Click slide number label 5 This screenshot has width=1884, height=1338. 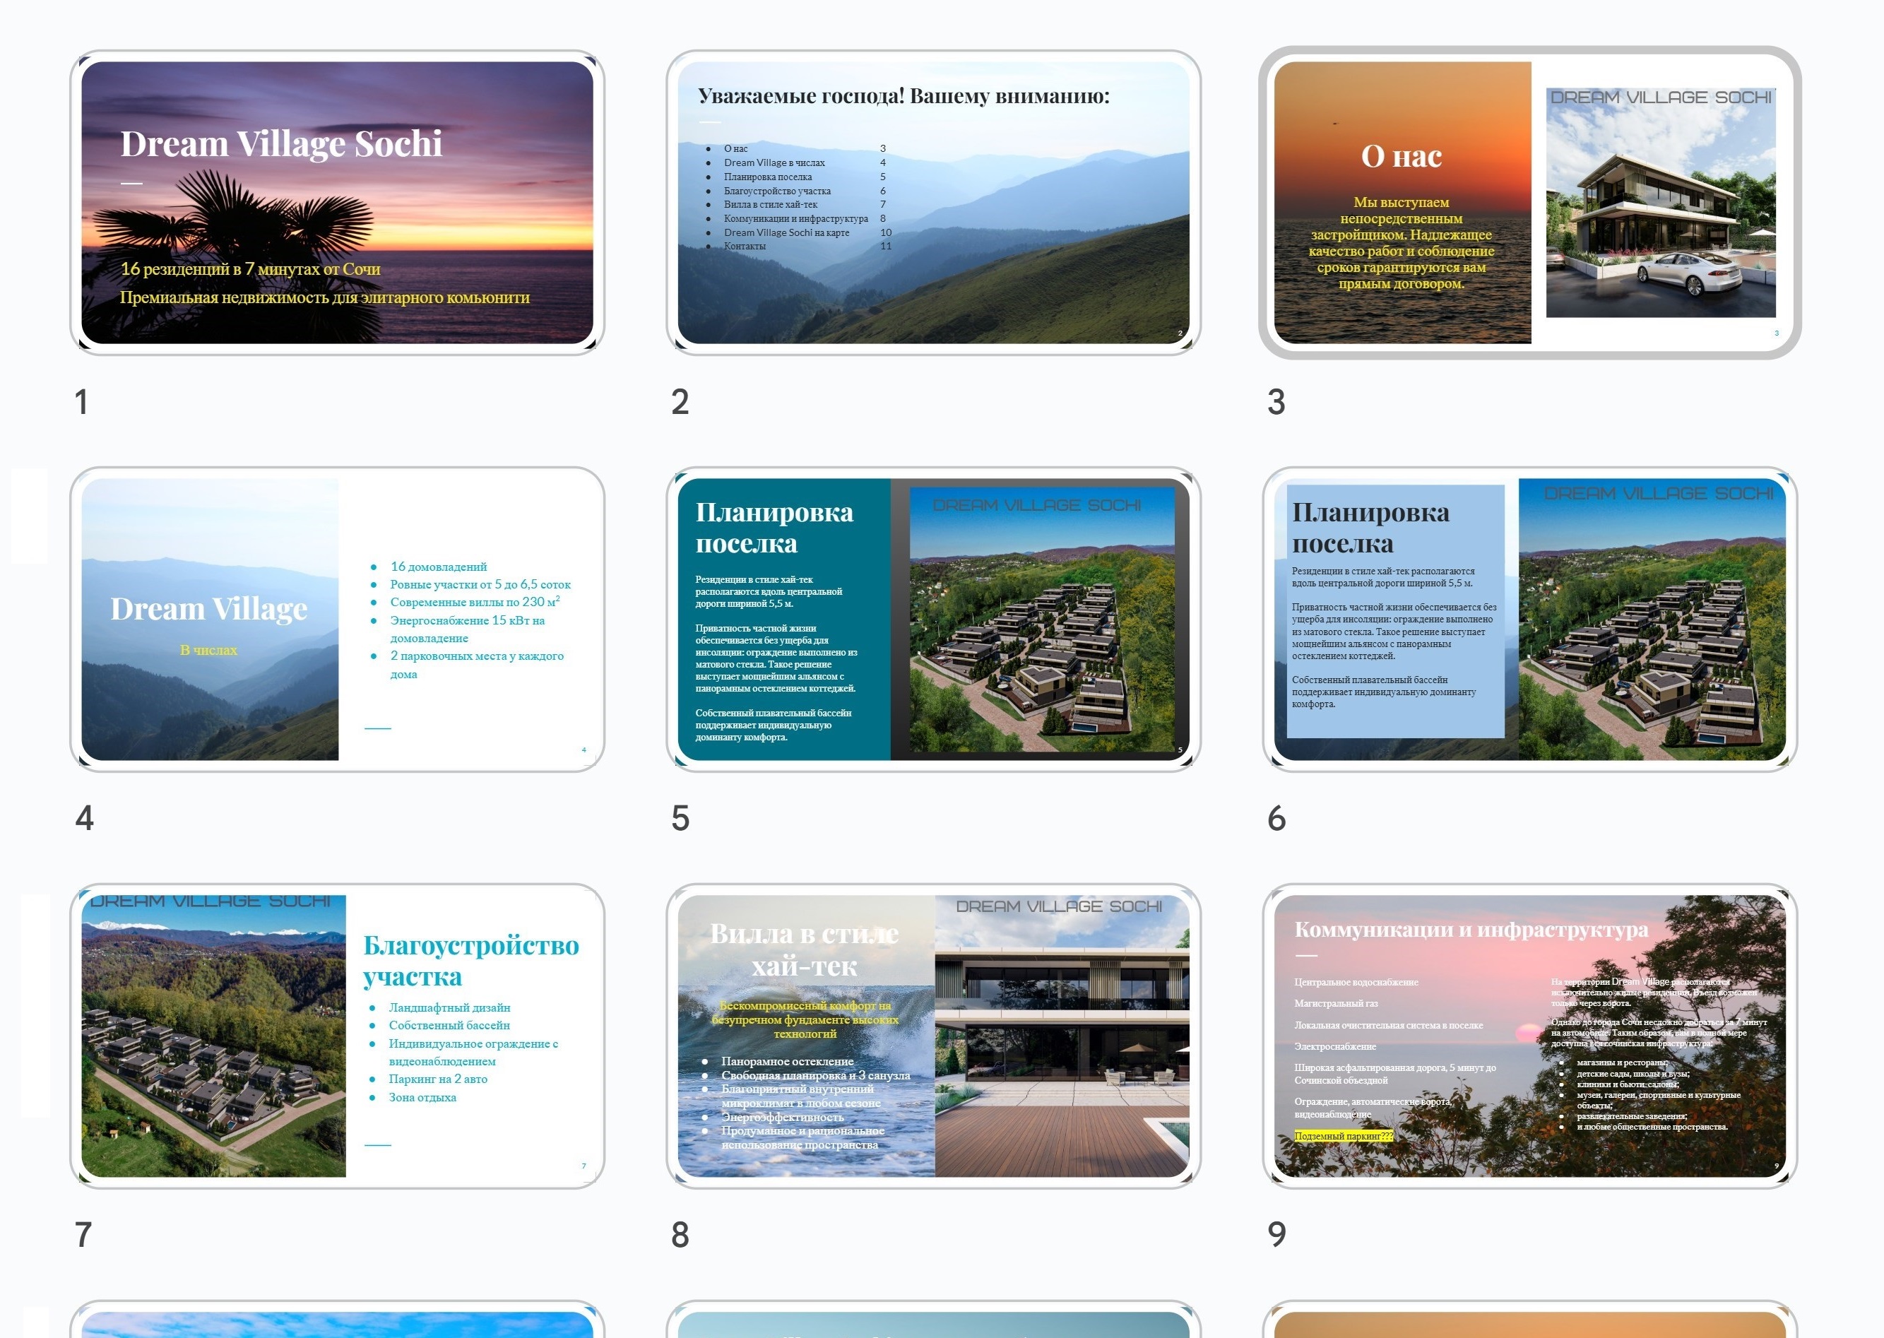(680, 819)
